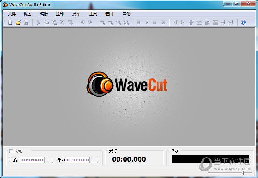Redo the action with the right-curved arrow
Viewport: 258px width, 178px height.
pyautogui.click(x=90, y=22)
